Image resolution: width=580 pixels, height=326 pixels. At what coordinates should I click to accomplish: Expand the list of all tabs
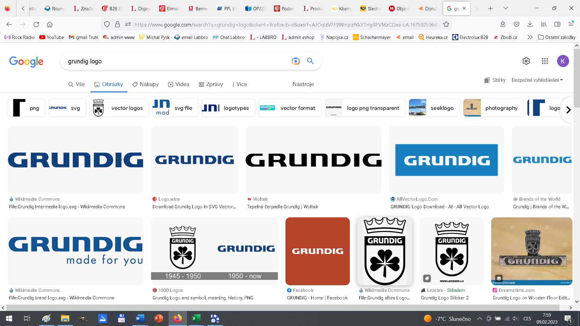coord(506,8)
